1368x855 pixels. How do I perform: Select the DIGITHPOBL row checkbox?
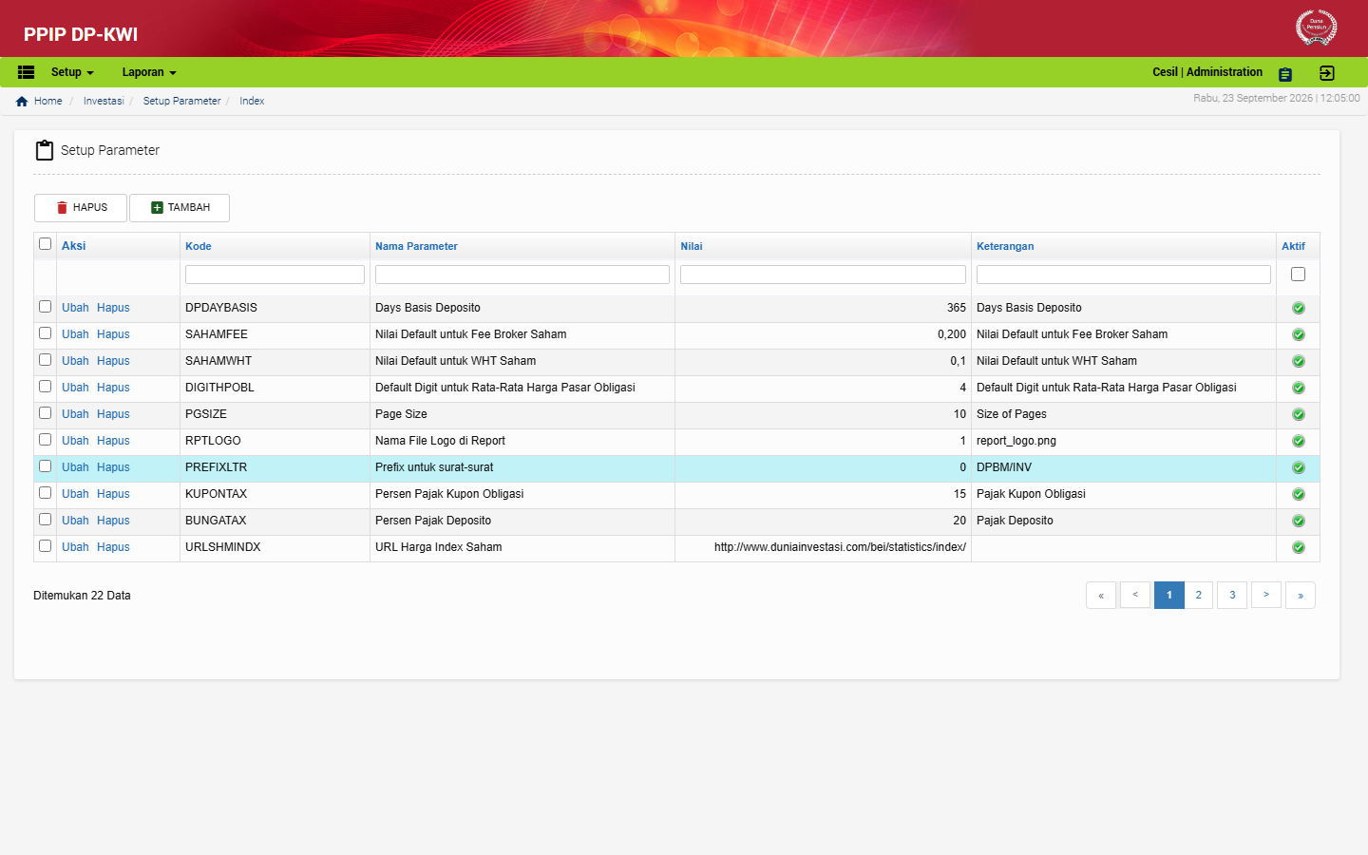(x=45, y=387)
